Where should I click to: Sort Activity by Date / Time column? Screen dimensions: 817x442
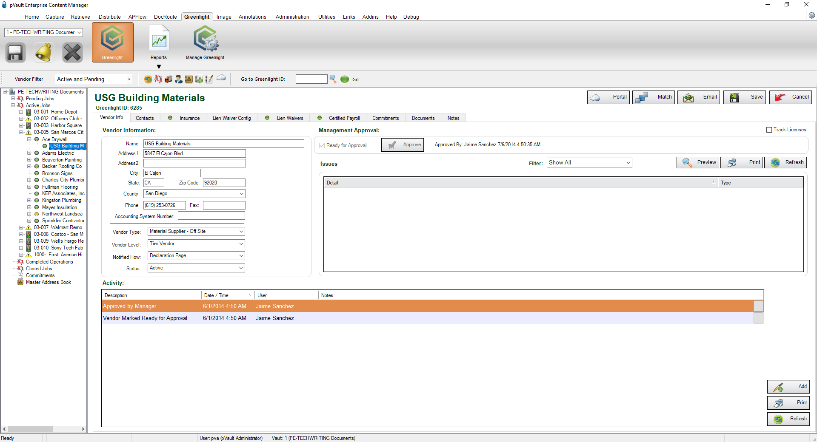click(228, 295)
